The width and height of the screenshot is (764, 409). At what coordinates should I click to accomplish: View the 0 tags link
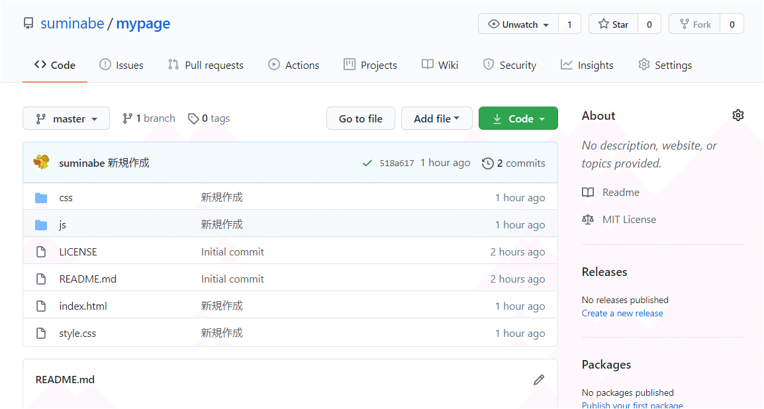tap(209, 118)
